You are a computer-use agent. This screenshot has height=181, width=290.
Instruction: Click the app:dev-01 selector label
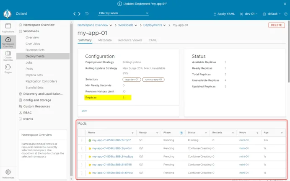132,80
